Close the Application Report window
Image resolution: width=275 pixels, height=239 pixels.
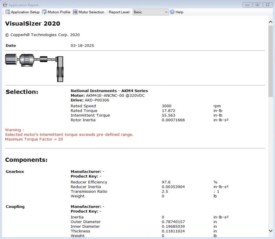click(267, 5)
